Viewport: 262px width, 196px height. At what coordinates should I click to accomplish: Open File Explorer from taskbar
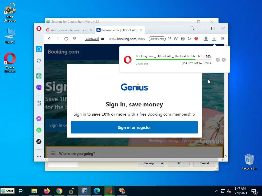[x=34, y=191]
